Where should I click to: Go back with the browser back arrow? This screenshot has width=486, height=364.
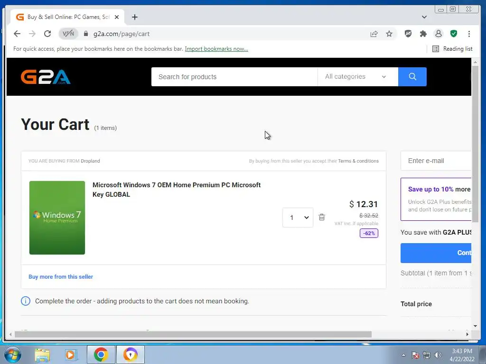tap(17, 34)
